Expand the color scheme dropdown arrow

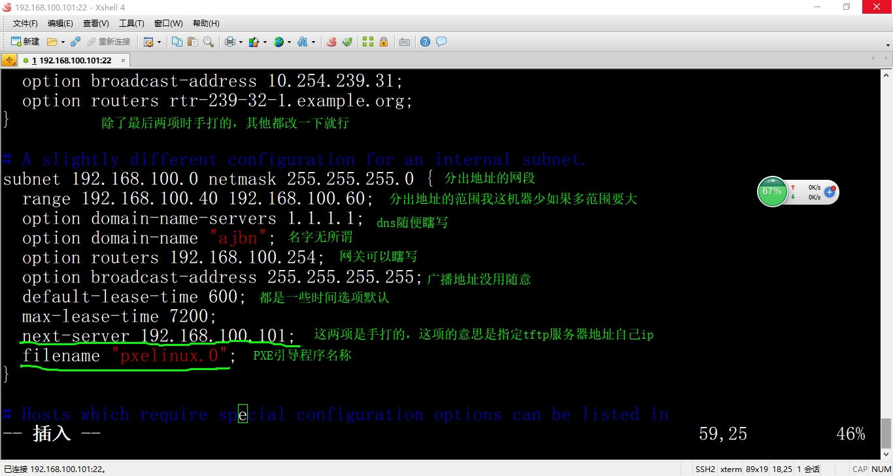click(265, 42)
